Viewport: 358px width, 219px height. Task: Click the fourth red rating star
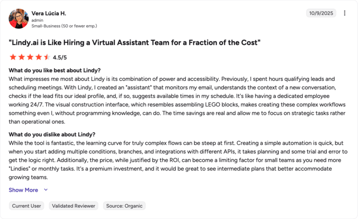[39, 57]
